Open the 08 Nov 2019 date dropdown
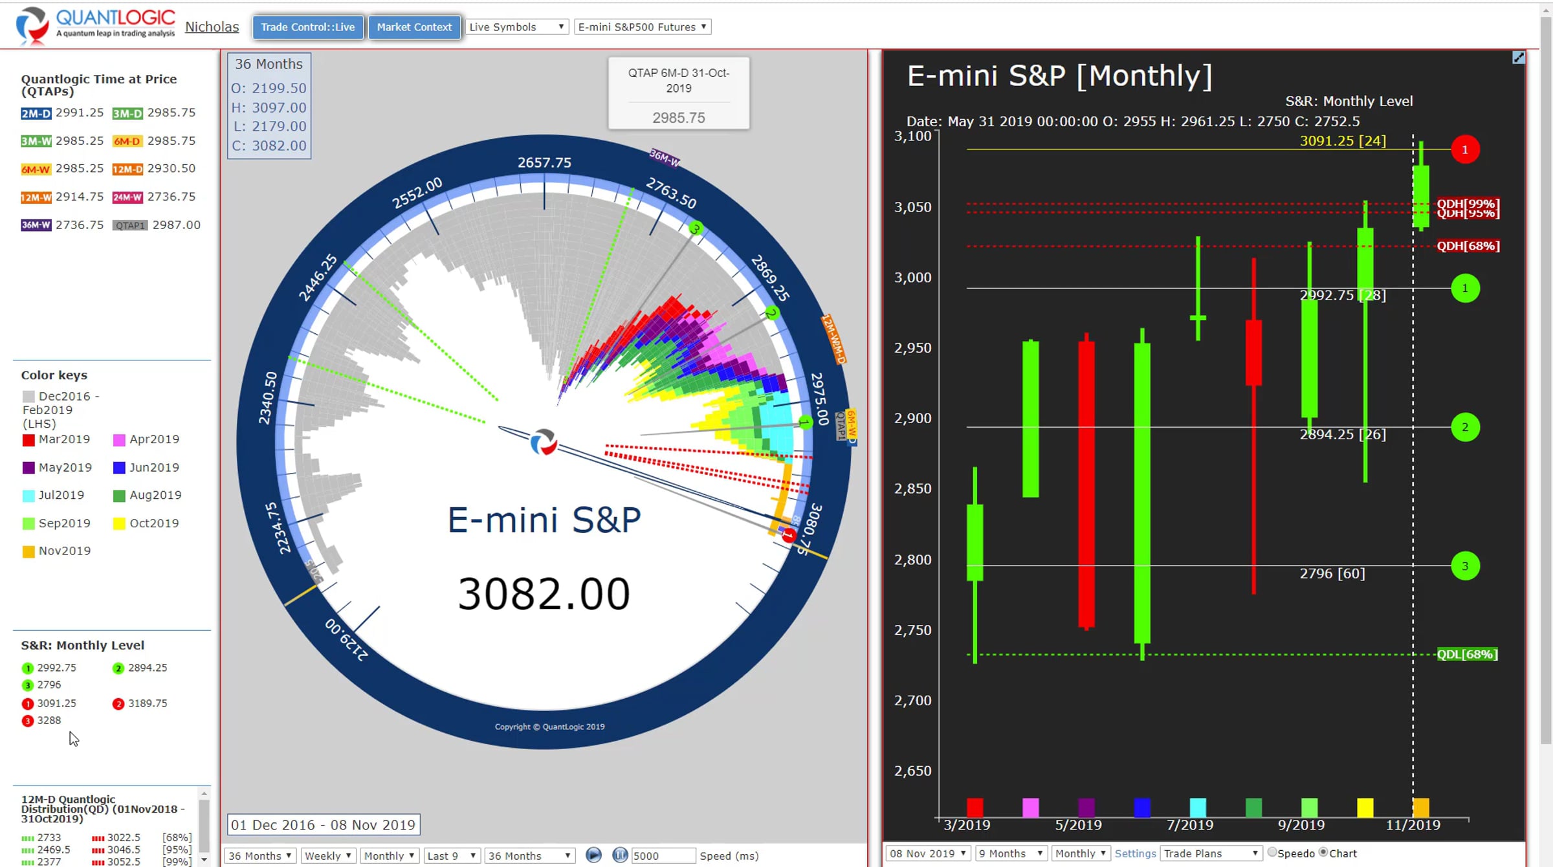Image resolution: width=1553 pixels, height=867 pixels. click(927, 853)
